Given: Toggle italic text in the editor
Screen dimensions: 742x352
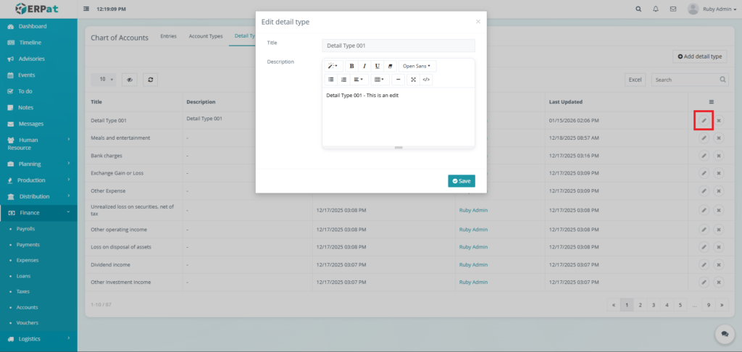Looking at the screenshot, I should [364, 66].
